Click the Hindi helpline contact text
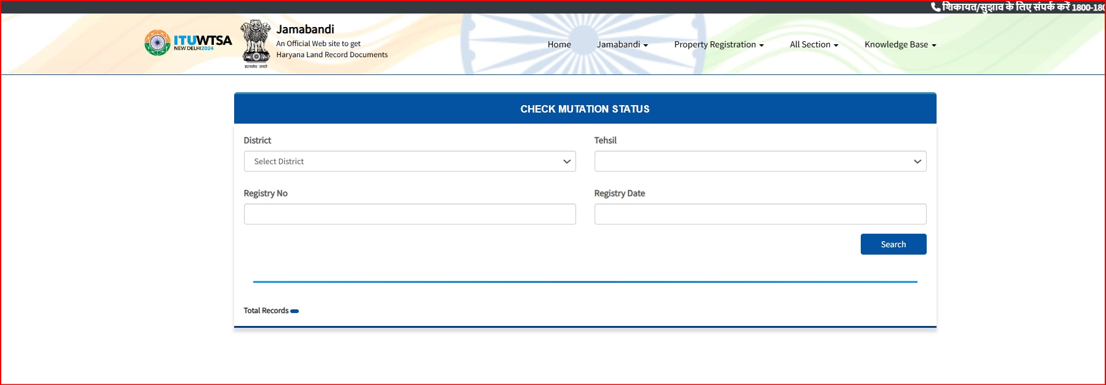The height and width of the screenshot is (385, 1106). [1023, 7]
